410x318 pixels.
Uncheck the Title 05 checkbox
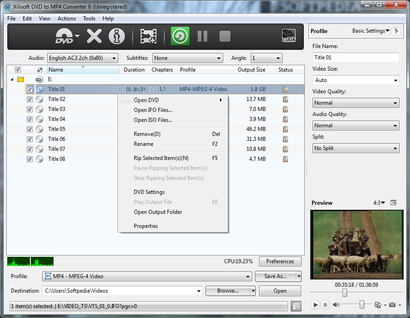[29, 129]
